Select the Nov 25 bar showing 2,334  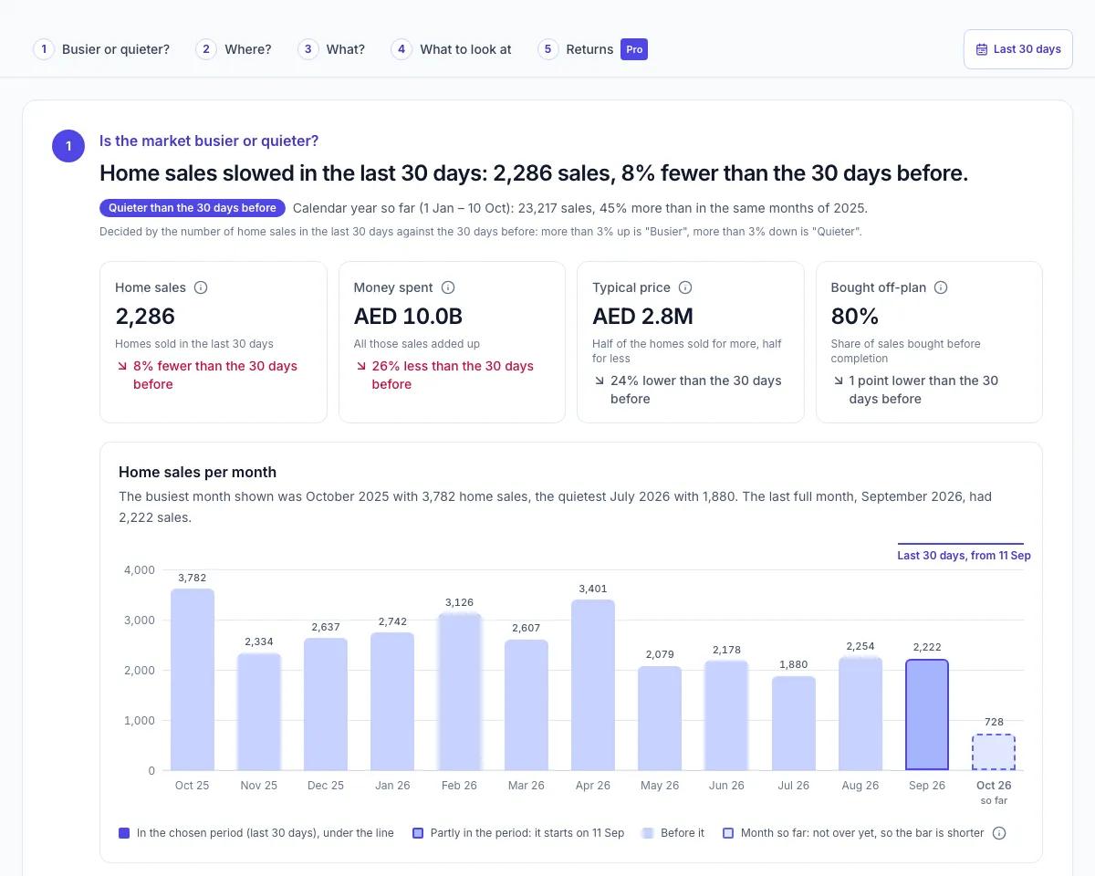tap(259, 712)
